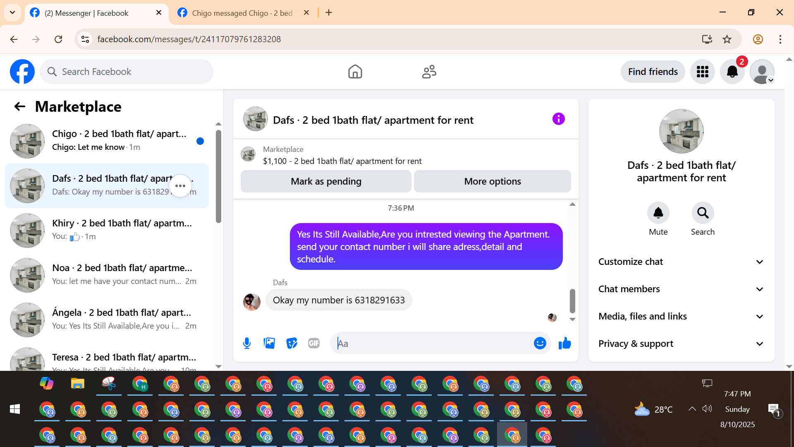The height and width of the screenshot is (447, 794).
Task: Open the GIF picker
Action: point(314,343)
